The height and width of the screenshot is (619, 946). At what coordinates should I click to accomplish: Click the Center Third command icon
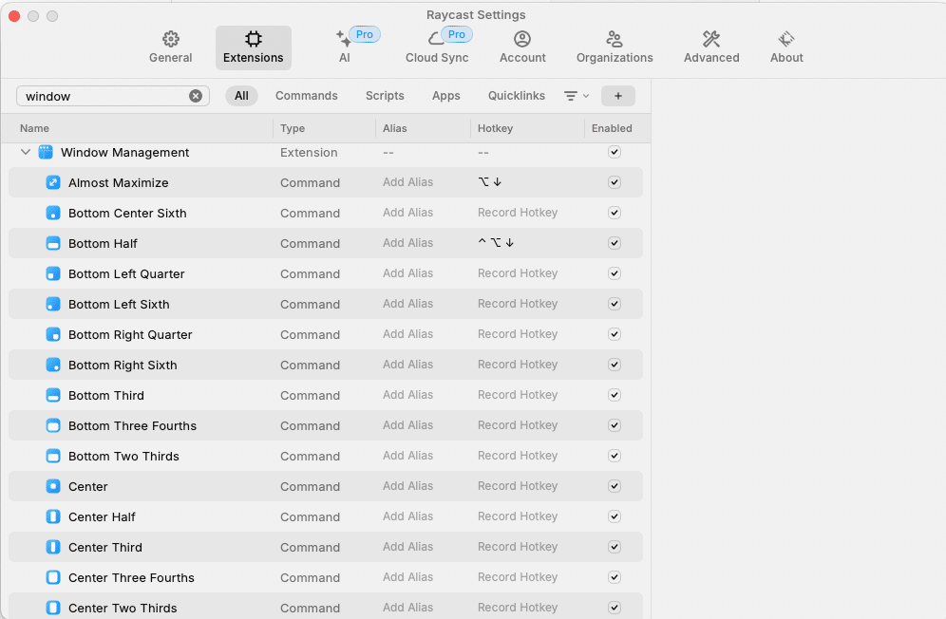tap(53, 547)
